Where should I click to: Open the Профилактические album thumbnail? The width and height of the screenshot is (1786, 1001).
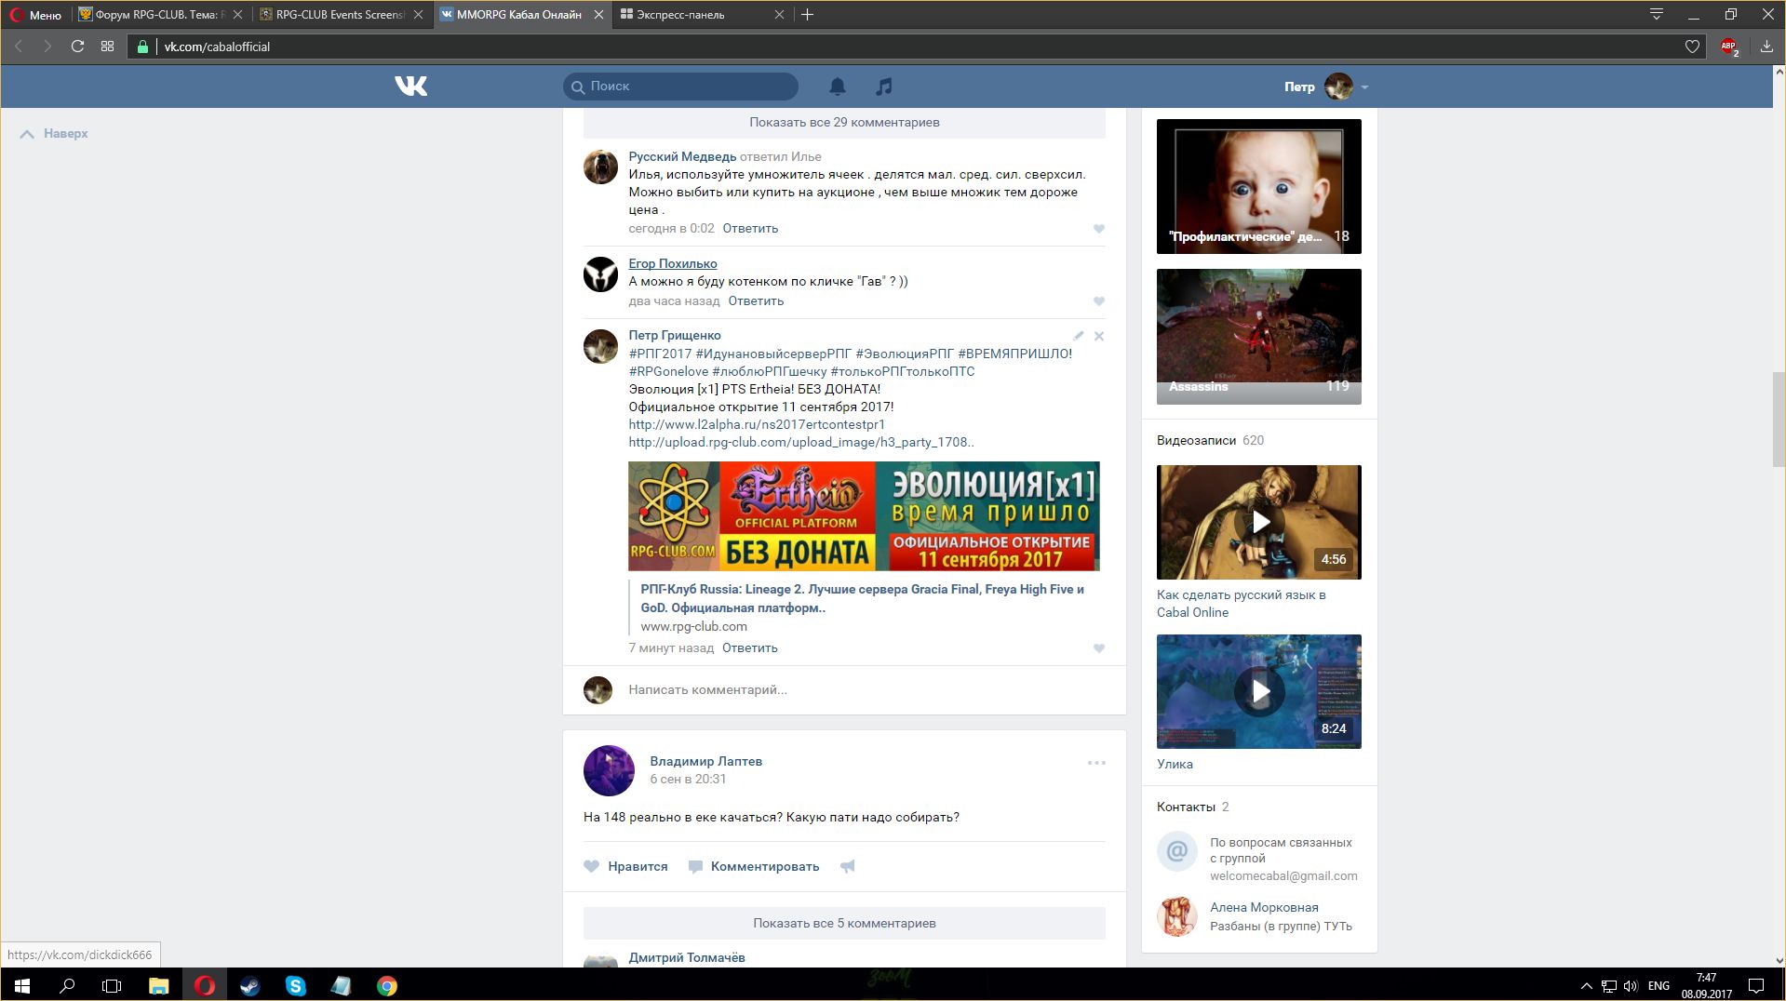pos(1258,186)
